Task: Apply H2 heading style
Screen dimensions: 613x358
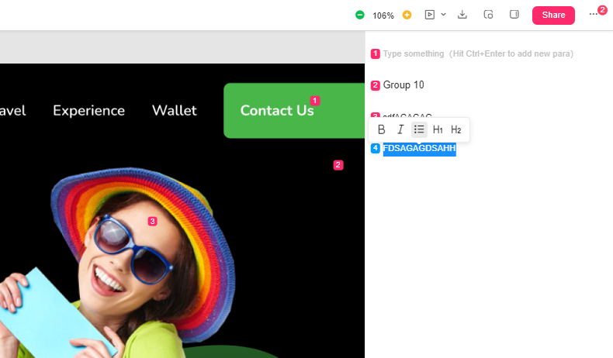Action: pos(455,129)
